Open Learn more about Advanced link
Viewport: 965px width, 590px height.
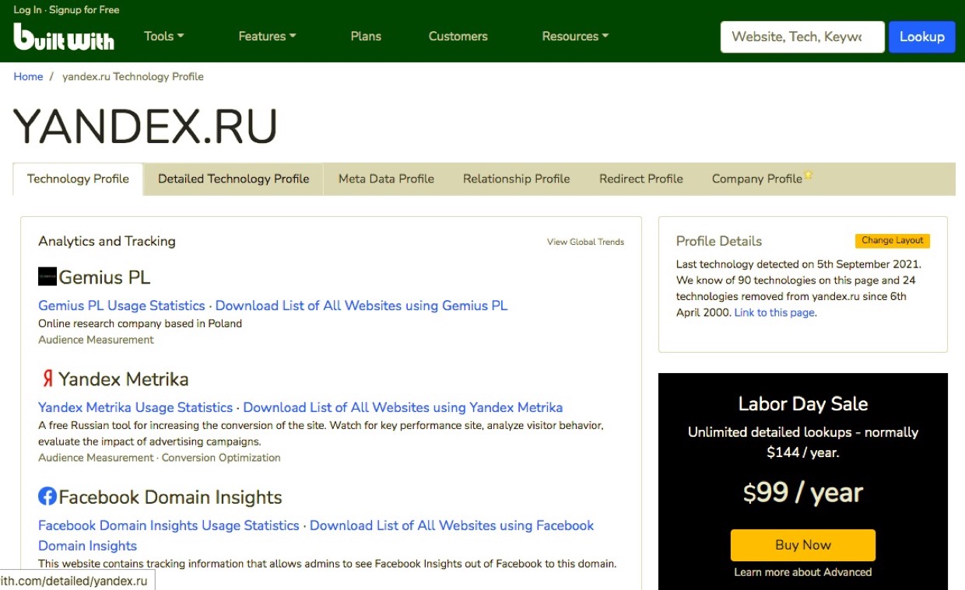click(x=803, y=572)
